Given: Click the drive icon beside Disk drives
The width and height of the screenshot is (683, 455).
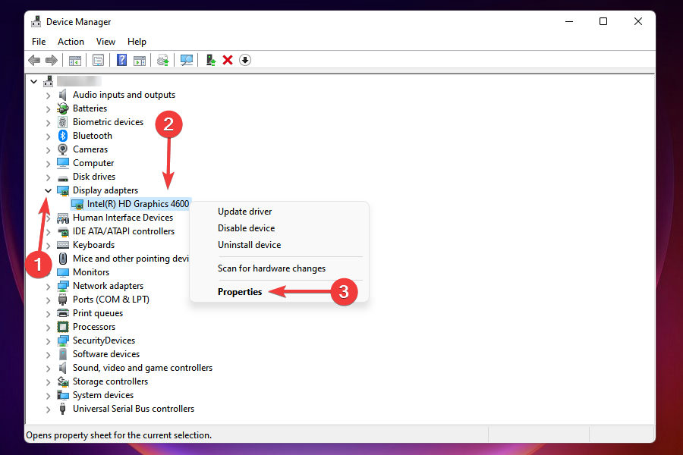Looking at the screenshot, I should (x=63, y=177).
